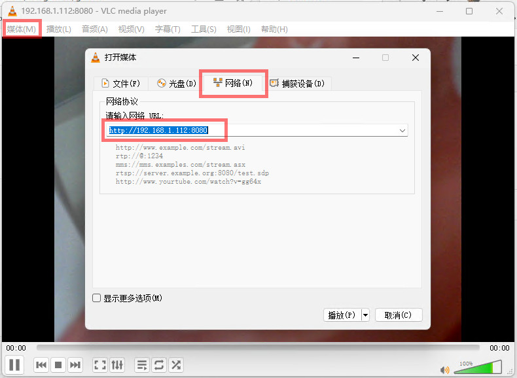
Task: Show the playlist panel
Action: coord(142,365)
